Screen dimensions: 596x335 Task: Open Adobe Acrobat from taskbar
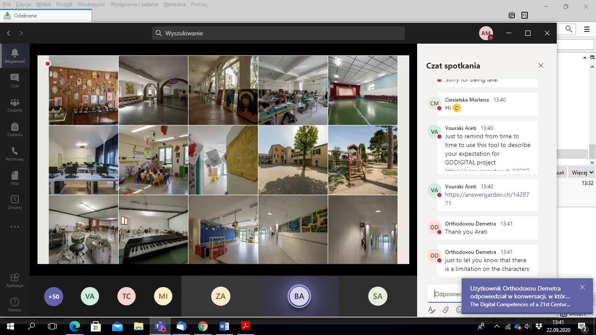[x=245, y=326]
